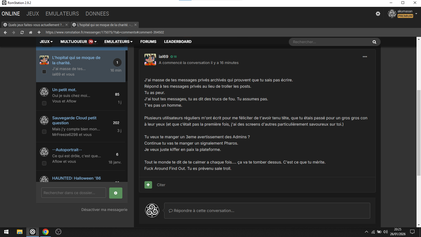Click the browser back arrow icon
The width and height of the screenshot is (421, 237).
tap(5, 32)
